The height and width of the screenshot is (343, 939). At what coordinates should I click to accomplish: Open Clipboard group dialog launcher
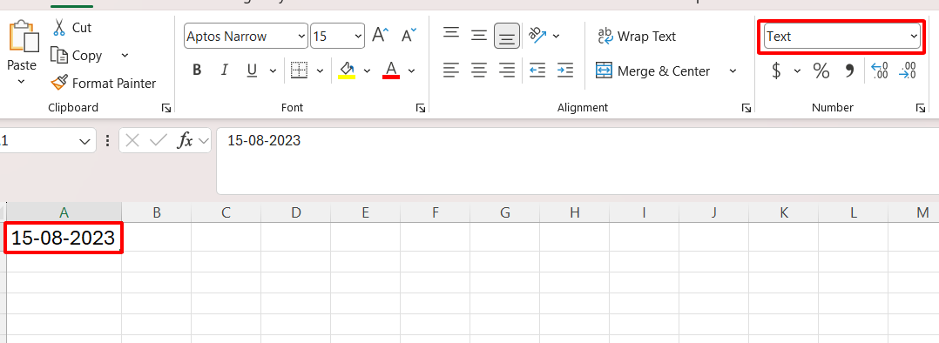pos(166,108)
